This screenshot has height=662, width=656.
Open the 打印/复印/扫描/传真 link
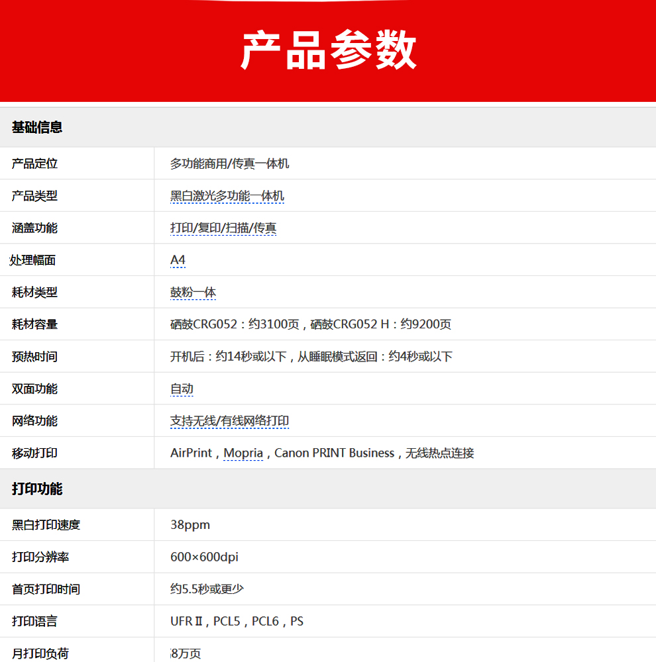click(x=223, y=228)
